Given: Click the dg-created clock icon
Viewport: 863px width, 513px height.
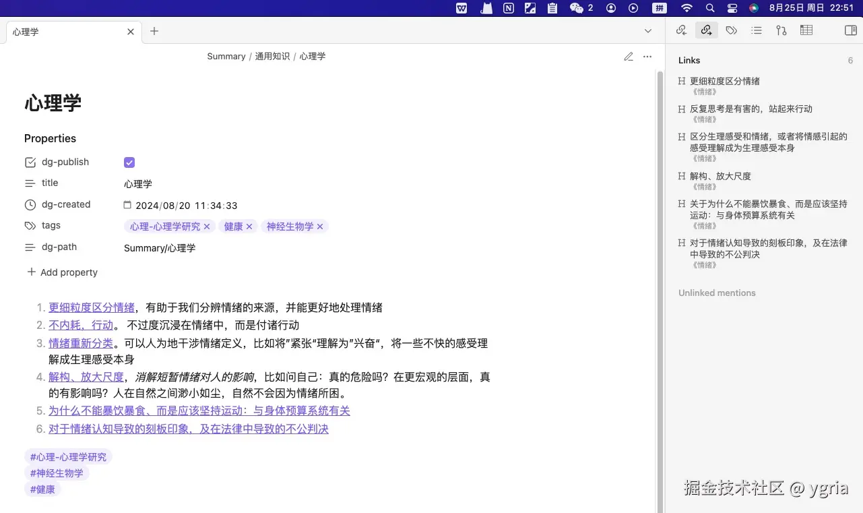Looking at the screenshot, I should (x=30, y=205).
